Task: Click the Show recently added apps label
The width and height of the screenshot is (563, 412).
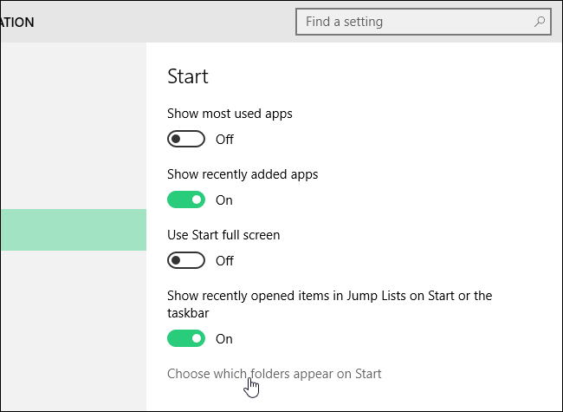Action: (243, 174)
